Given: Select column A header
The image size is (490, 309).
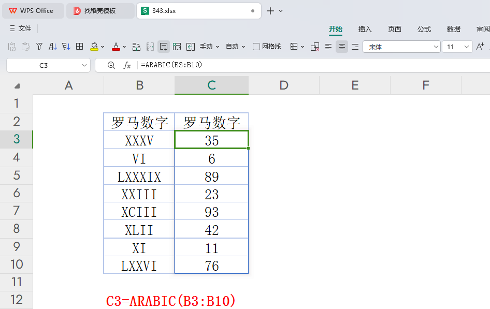Looking at the screenshot, I should pos(68,85).
